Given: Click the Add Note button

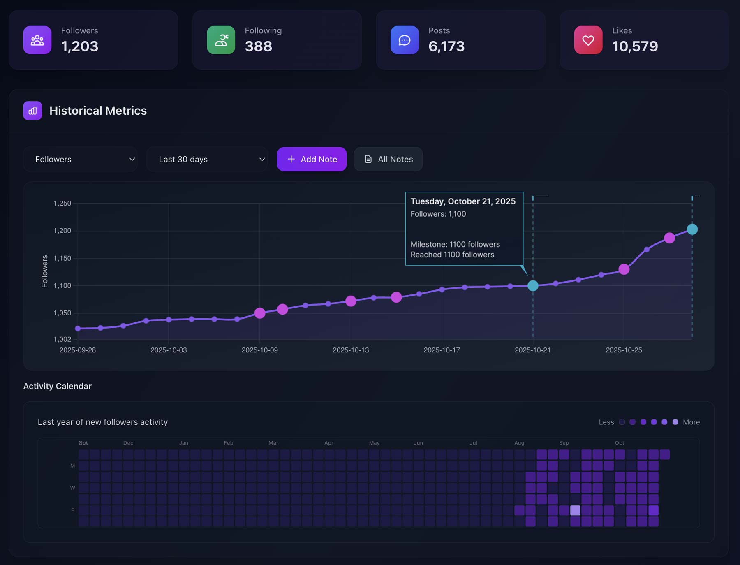Looking at the screenshot, I should point(312,159).
